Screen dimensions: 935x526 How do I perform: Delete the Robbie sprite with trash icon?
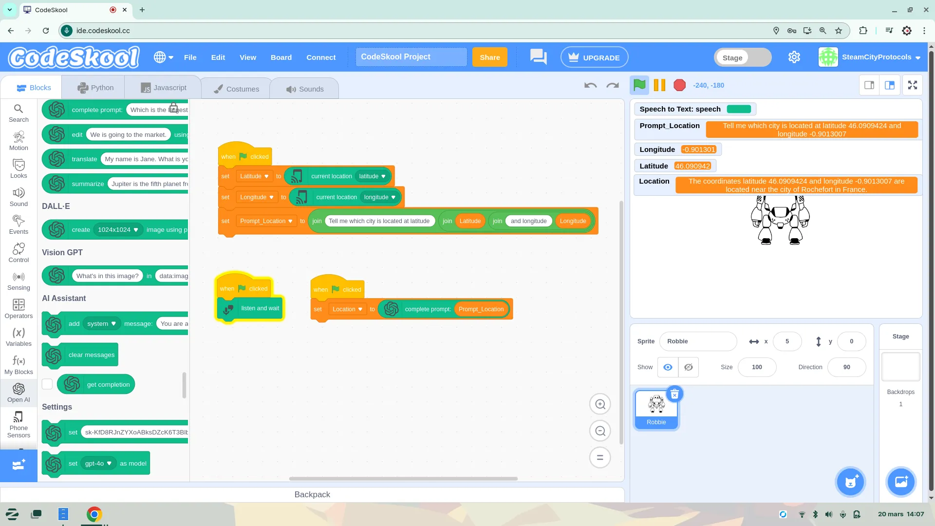click(674, 394)
